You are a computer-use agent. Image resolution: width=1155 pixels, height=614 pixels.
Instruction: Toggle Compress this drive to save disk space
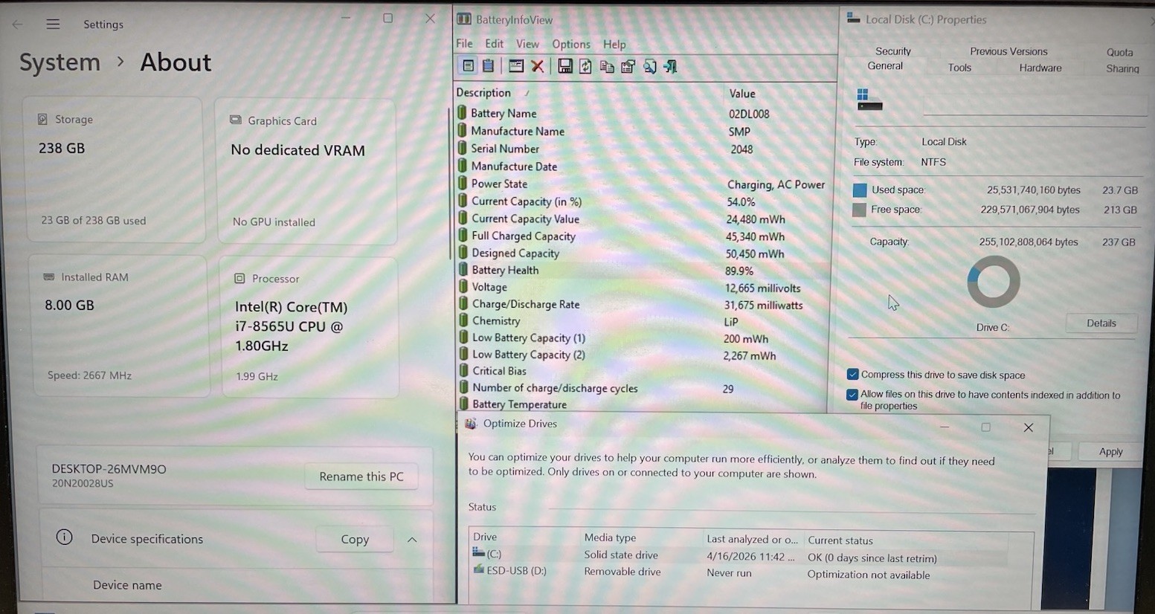(x=852, y=374)
